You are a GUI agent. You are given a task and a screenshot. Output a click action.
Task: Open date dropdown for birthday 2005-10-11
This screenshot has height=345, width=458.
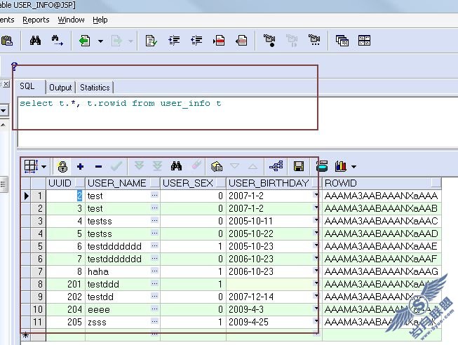(316, 220)
